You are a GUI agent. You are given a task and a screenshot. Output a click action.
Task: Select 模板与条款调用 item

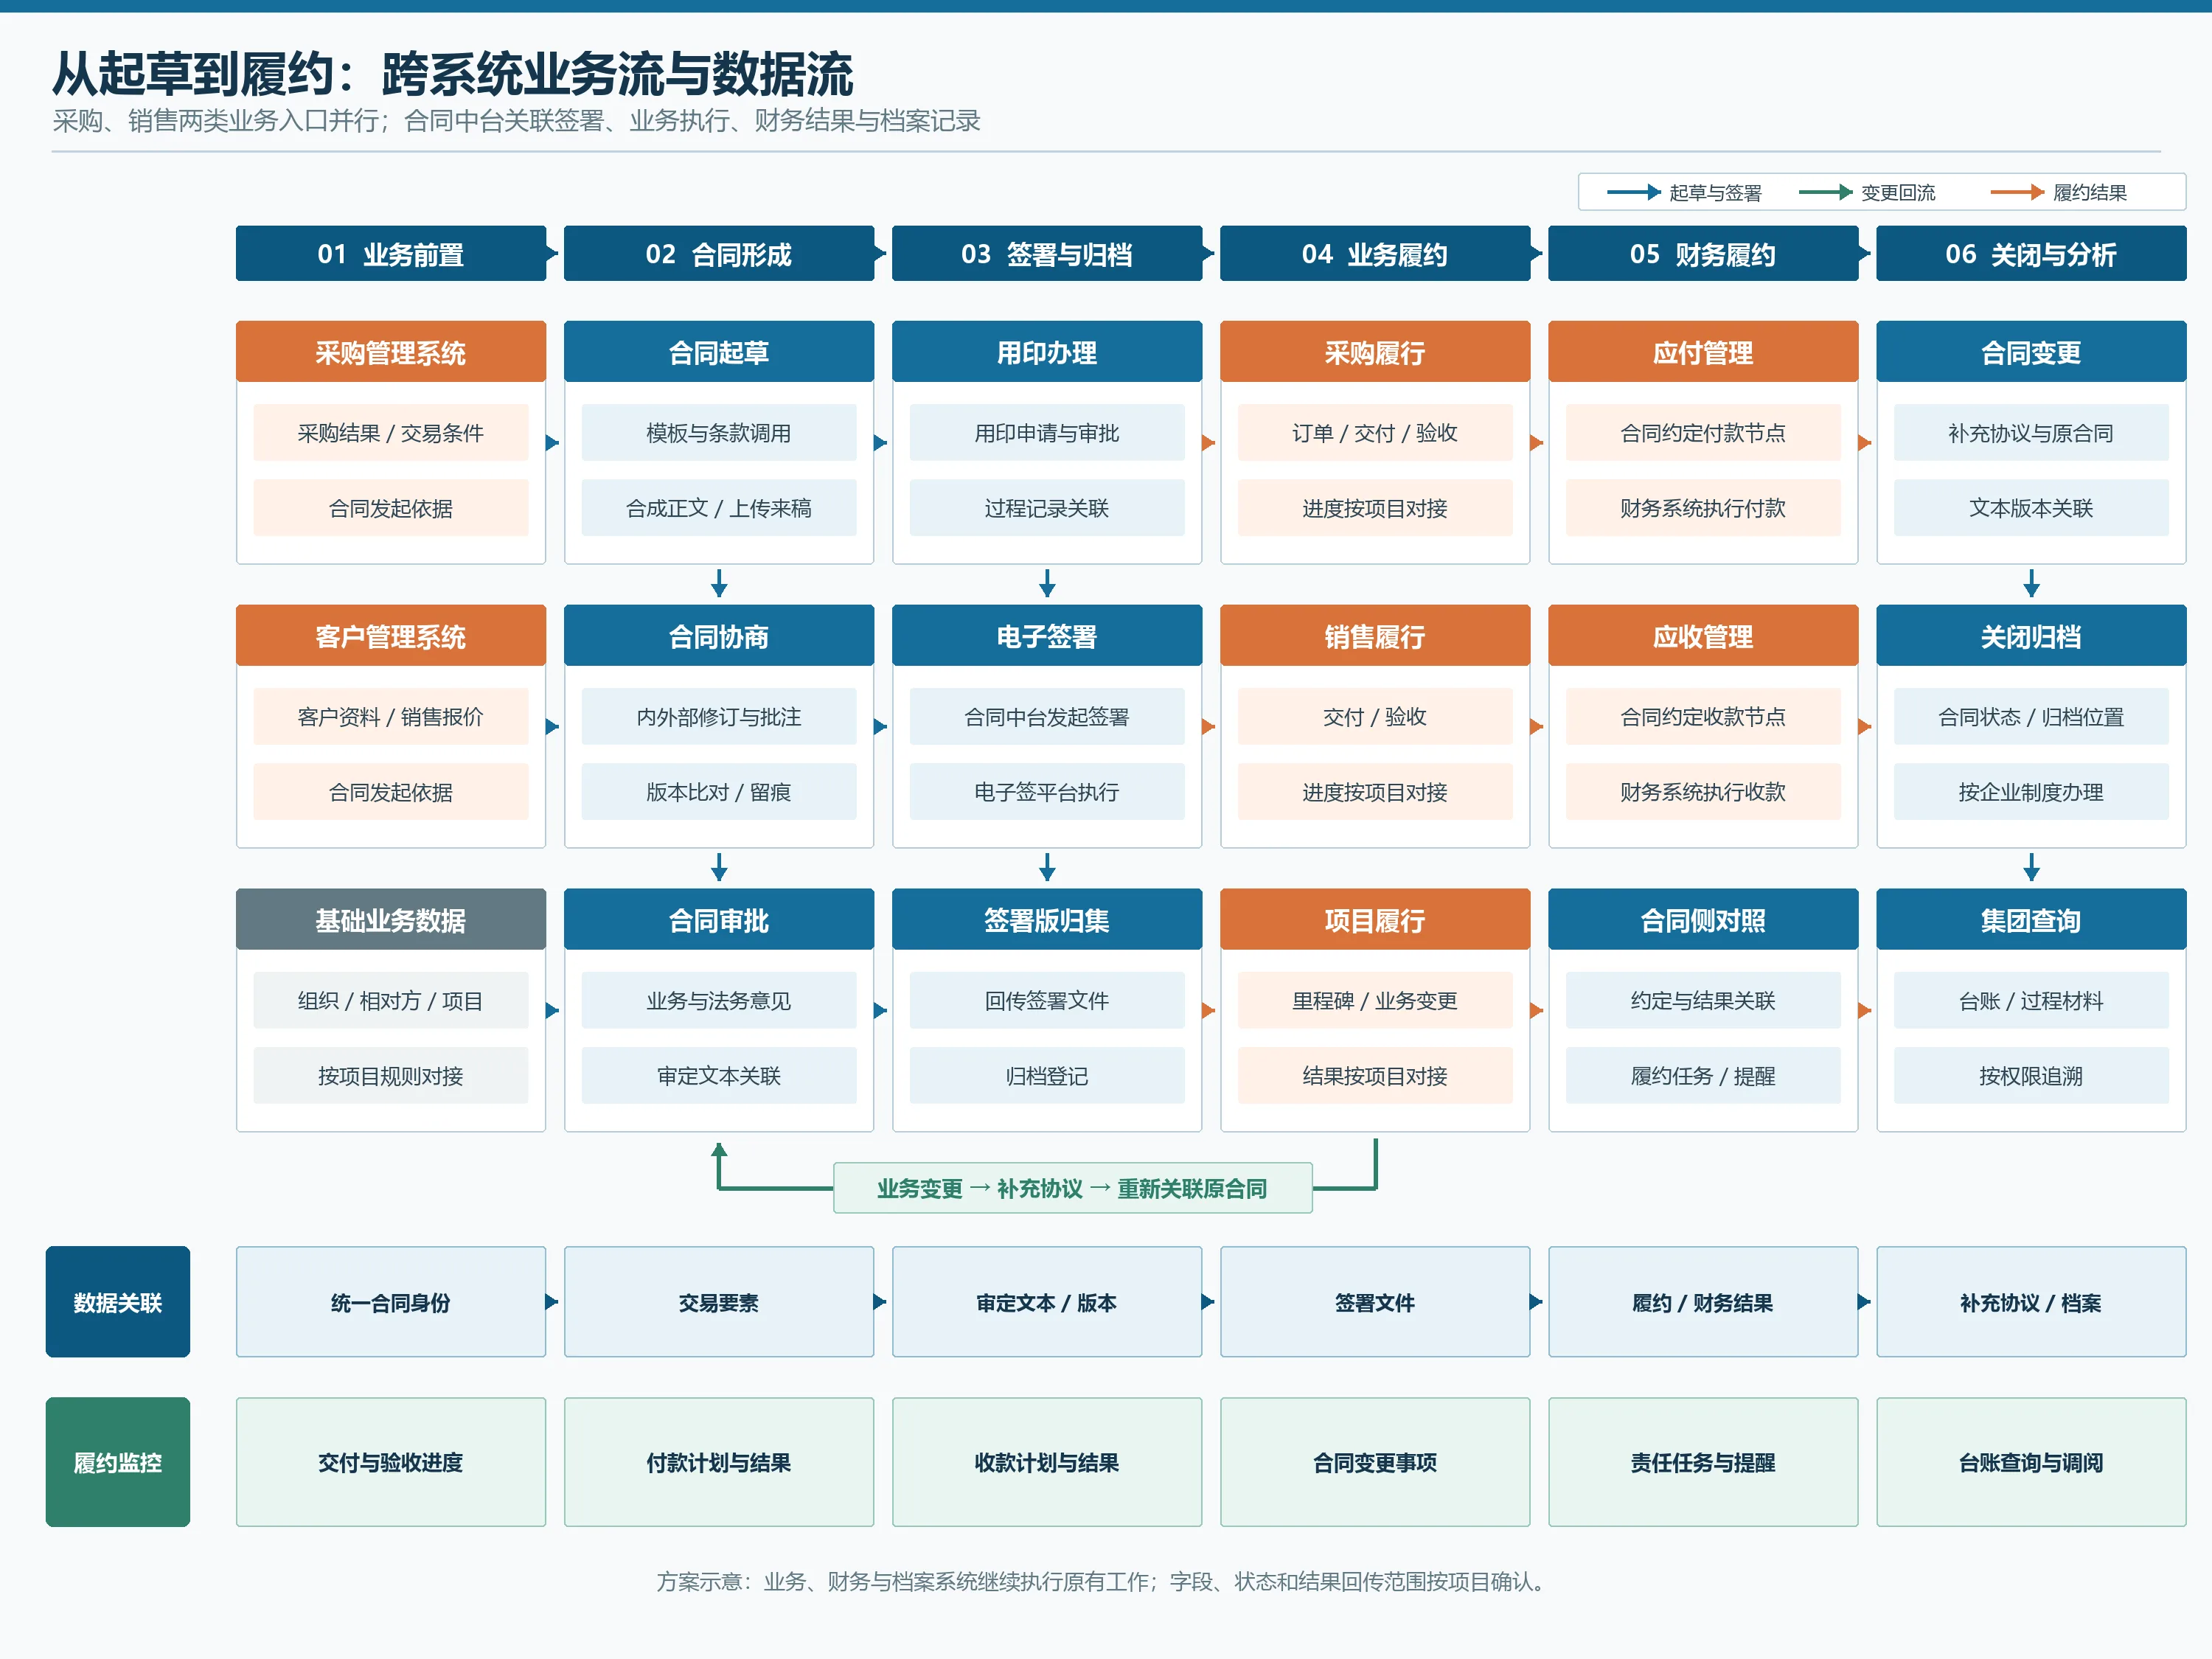coord(719,433)
